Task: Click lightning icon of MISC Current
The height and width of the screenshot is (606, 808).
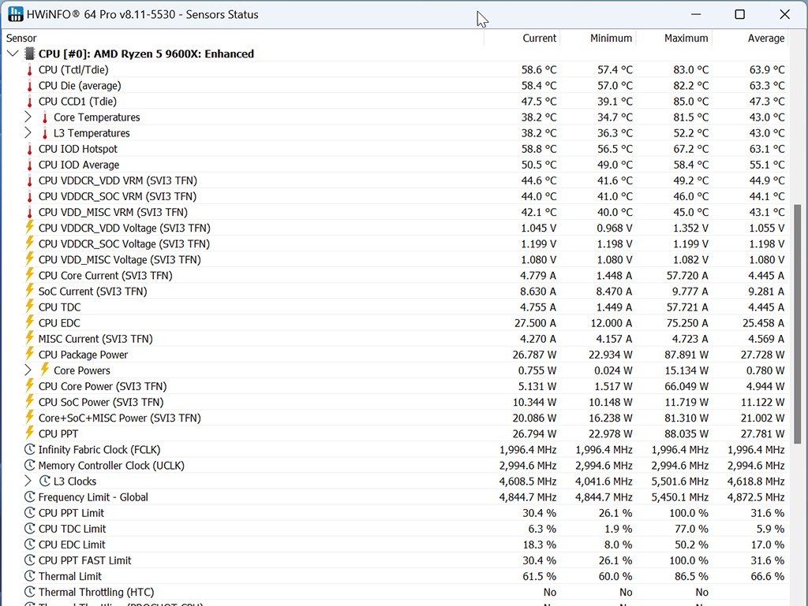Action: click(x=30, y=339)
